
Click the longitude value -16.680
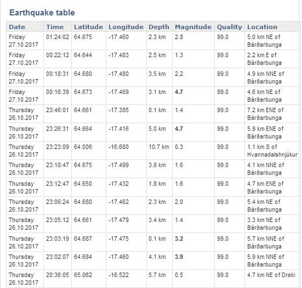119,147
